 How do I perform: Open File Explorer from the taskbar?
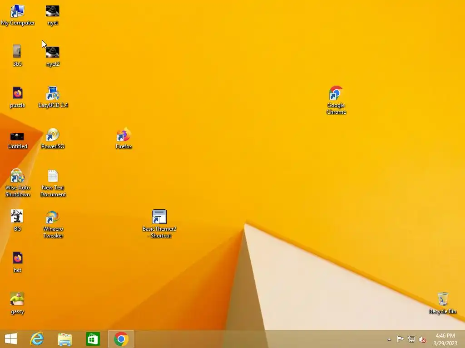point(64,339)
